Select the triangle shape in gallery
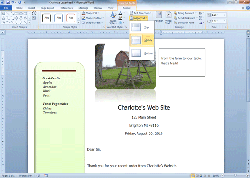This screenshot has height=178, width=250. pyautogui.click(x=3, y=18)
